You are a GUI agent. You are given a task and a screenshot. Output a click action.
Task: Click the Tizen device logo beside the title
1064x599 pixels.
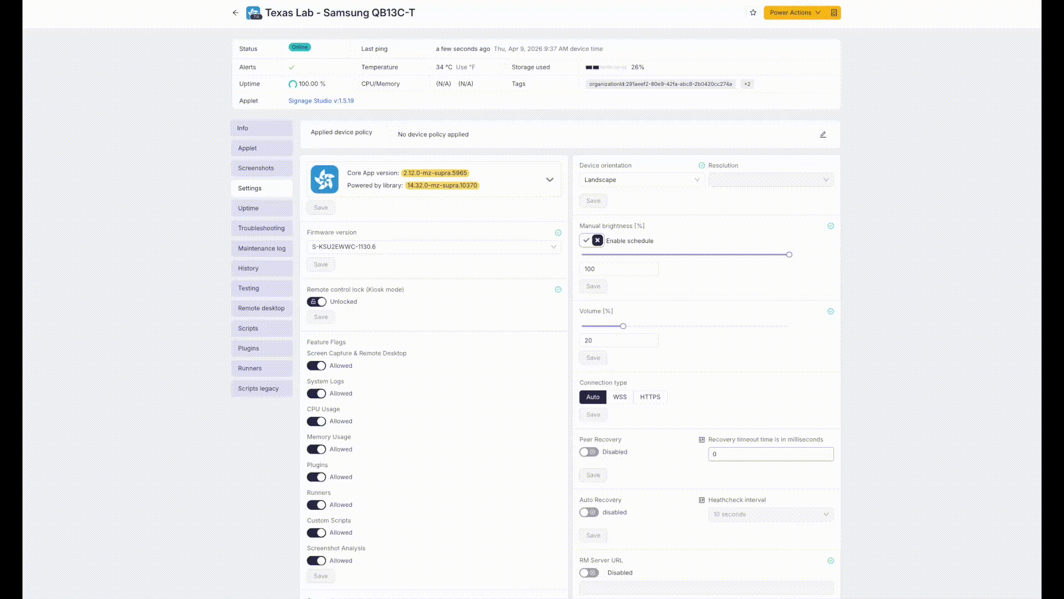click(x=254, y=13)
